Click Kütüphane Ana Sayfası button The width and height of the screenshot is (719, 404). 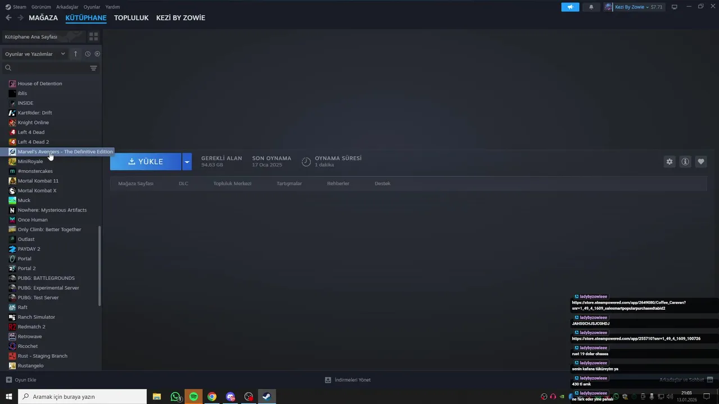pos(43,36)
